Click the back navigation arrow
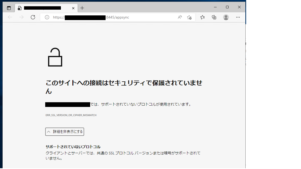 coord(10,17)
